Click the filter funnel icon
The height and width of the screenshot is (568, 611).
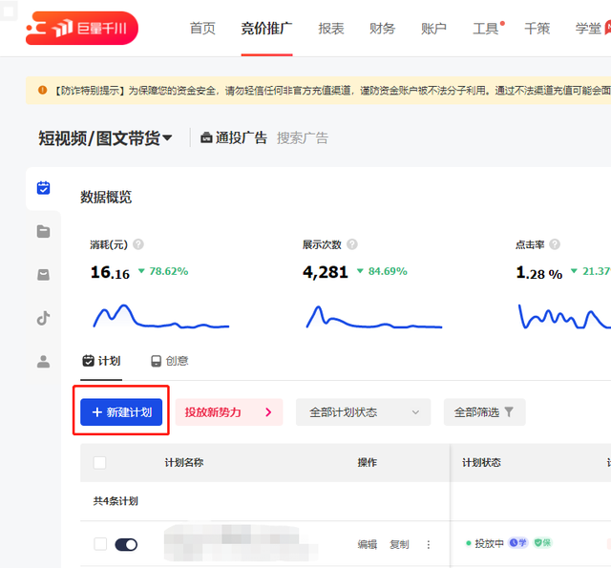pyautogui.click(x=509, y=411)
